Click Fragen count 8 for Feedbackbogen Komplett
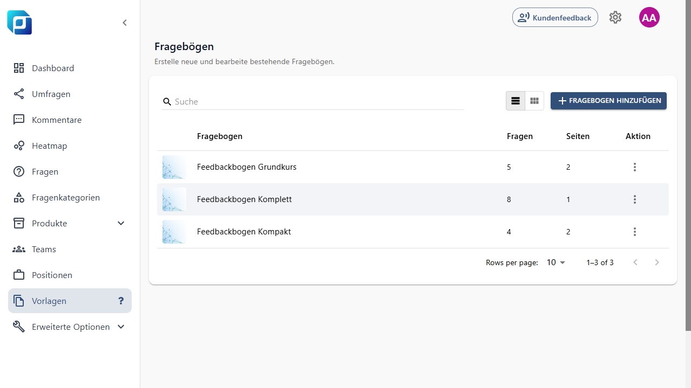 tap(509, 199)
